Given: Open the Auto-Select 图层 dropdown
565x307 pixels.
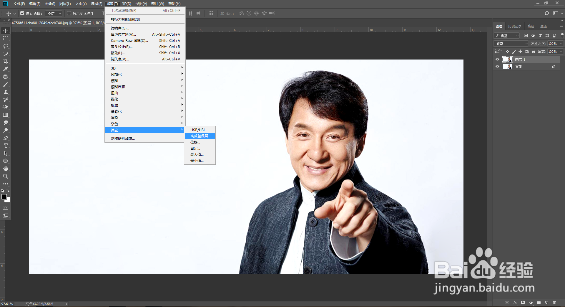Looking at the screenshot, I should click(54, 14).
